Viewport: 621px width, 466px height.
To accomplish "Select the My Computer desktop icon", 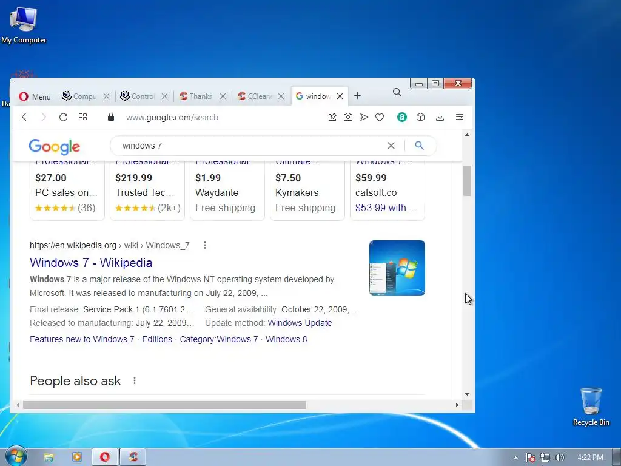I will [24, 25].
